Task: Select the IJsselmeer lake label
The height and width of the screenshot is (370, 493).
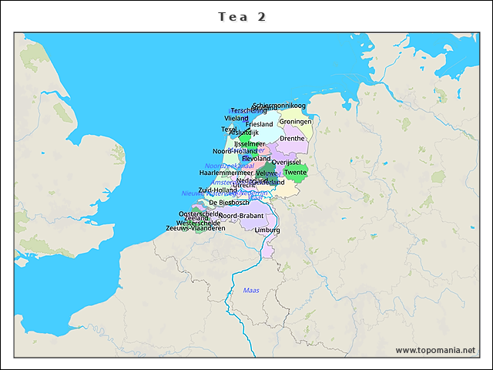Action: [x=250, y=143]
